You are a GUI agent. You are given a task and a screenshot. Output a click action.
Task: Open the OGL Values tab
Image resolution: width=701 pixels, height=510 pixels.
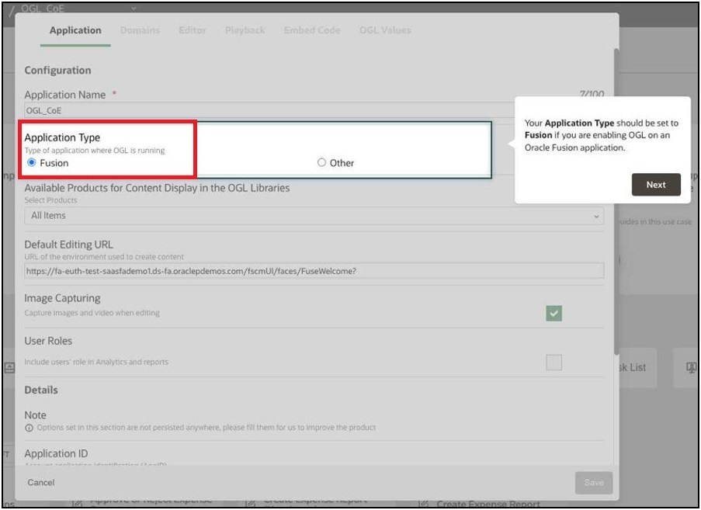385,30
